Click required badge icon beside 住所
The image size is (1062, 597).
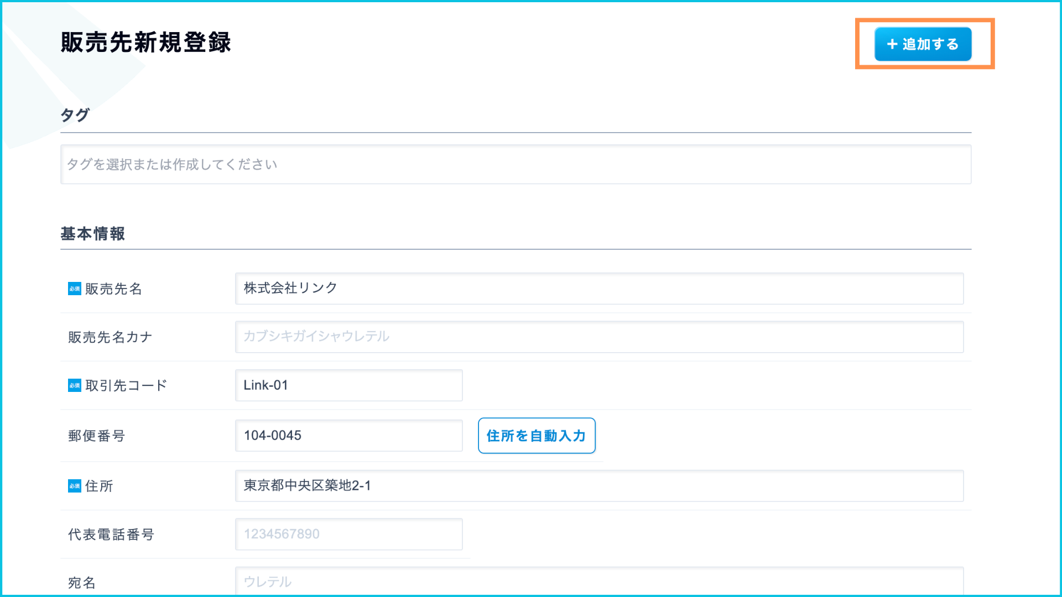click(75, 486)
